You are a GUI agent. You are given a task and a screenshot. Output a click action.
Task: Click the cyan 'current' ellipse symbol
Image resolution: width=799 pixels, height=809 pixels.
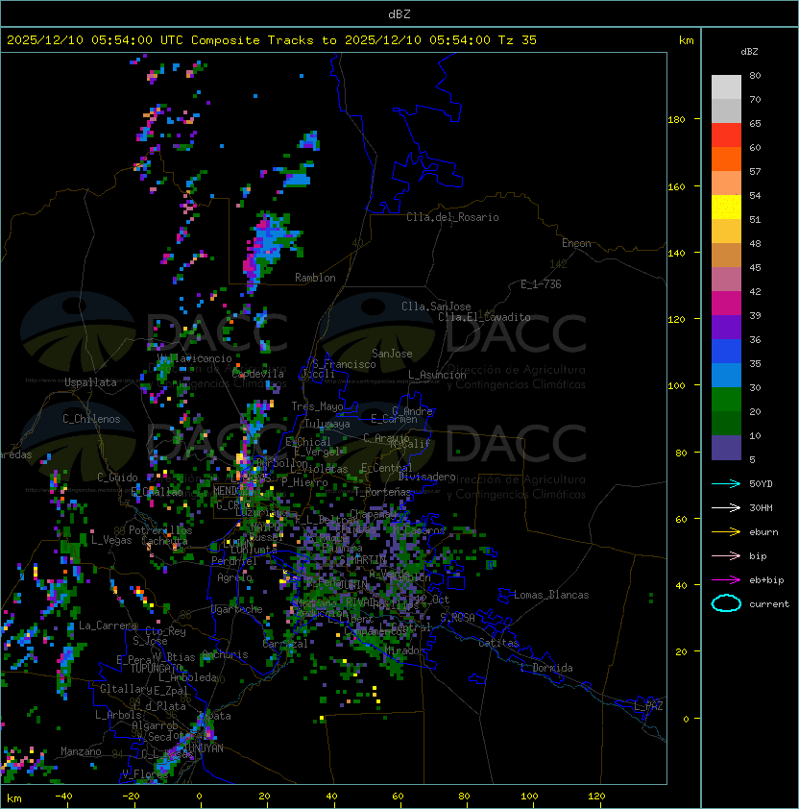(726, 603)
